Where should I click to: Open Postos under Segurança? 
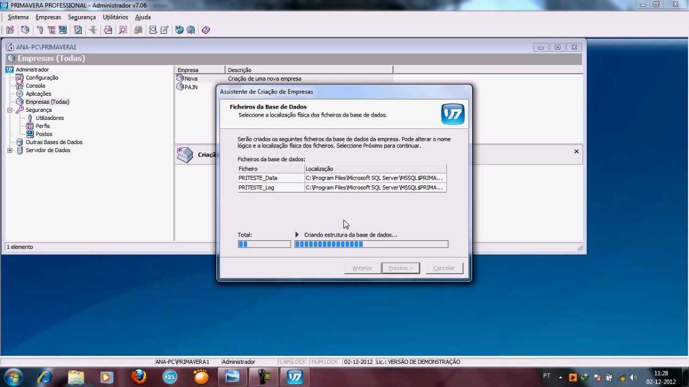point(44,134)
